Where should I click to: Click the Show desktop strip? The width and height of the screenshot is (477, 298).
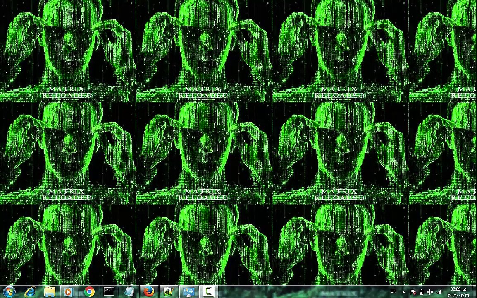pos(475,292)
